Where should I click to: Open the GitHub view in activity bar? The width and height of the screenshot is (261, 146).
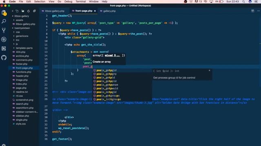tap(4, 58)
